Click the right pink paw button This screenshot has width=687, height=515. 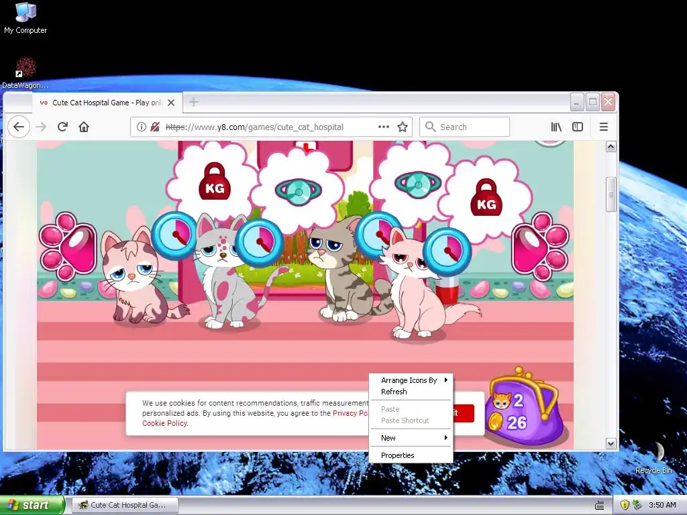[x=540, y=245]
